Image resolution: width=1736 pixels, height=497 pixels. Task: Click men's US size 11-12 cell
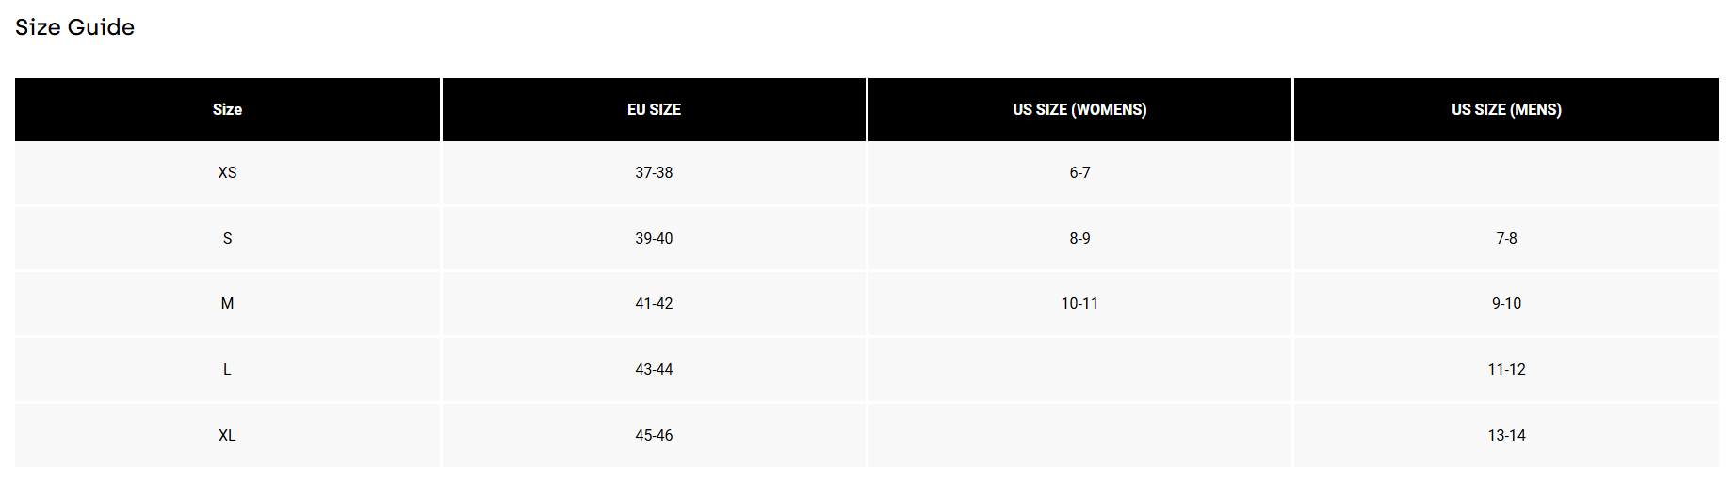[1506, 369]
